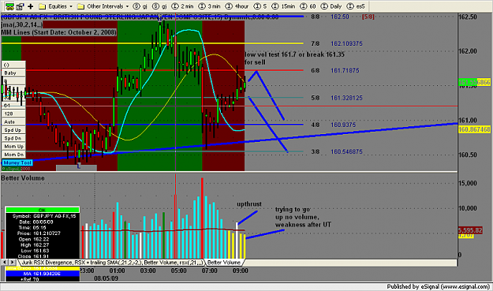Click the MM Lines start date label
493x291 pixels.
coord(59,32)
